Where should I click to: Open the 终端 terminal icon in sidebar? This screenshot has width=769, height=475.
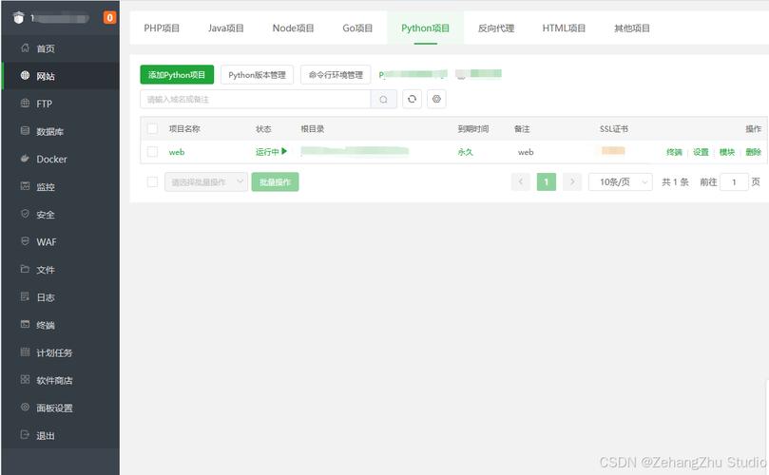(25, 325)
